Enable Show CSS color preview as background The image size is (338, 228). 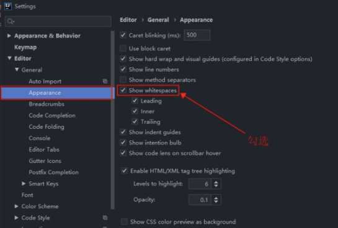(125, 222)
